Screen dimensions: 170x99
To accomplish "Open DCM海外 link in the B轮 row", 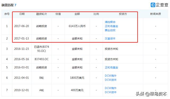I will (x=110, y=76).
